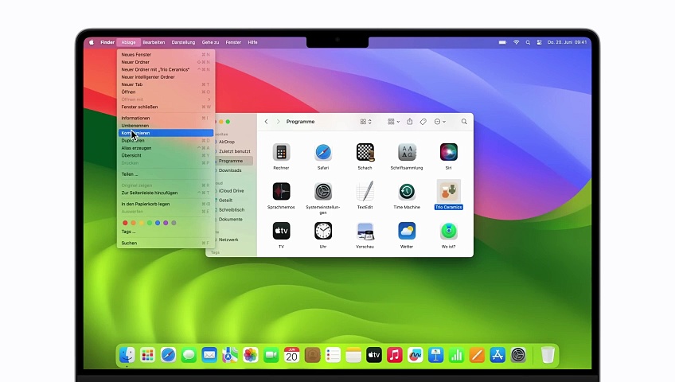This screenshot has width=675, height=382.
Task: Select the Rechner calculator app icon
Action: [281, 152]
